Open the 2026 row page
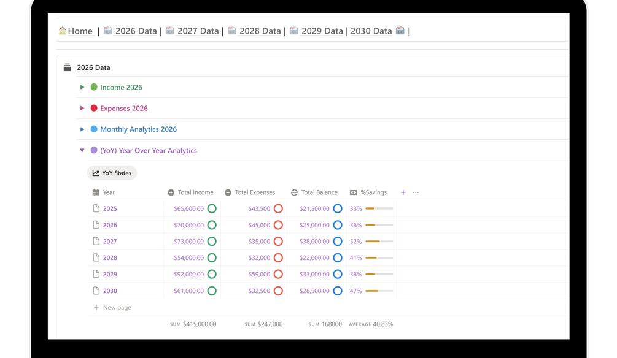Viewport: 617px width, 358px height. [x=110, y=225]
